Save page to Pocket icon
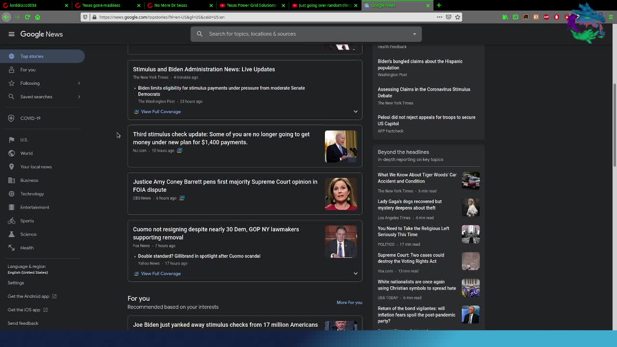The image size is (617, 347). tap(448, 17)
